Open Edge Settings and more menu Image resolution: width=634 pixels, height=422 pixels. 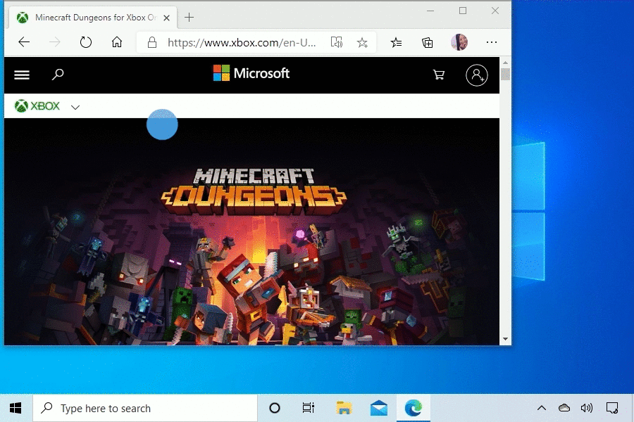click(492, 42)
